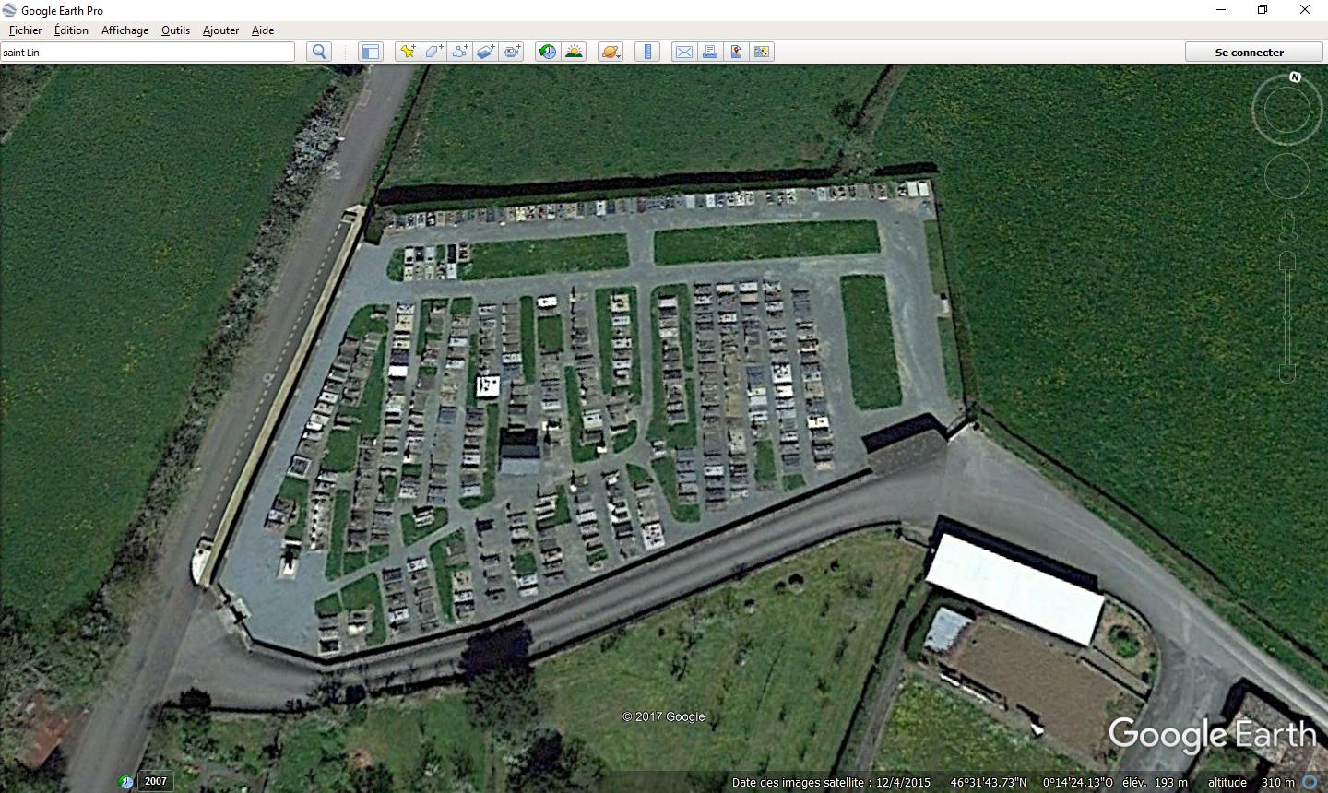Click the 2007 historical imagery year button
The image size is (1328, 793).
156,781
